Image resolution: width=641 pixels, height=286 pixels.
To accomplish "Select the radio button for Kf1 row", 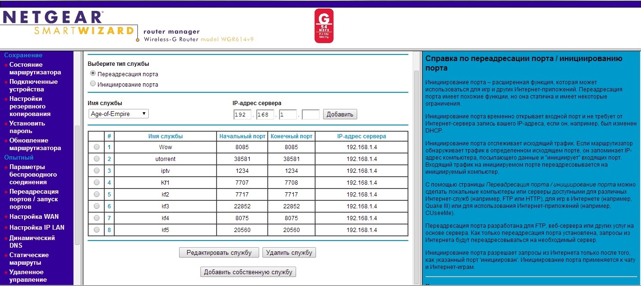I will (97, 182).
